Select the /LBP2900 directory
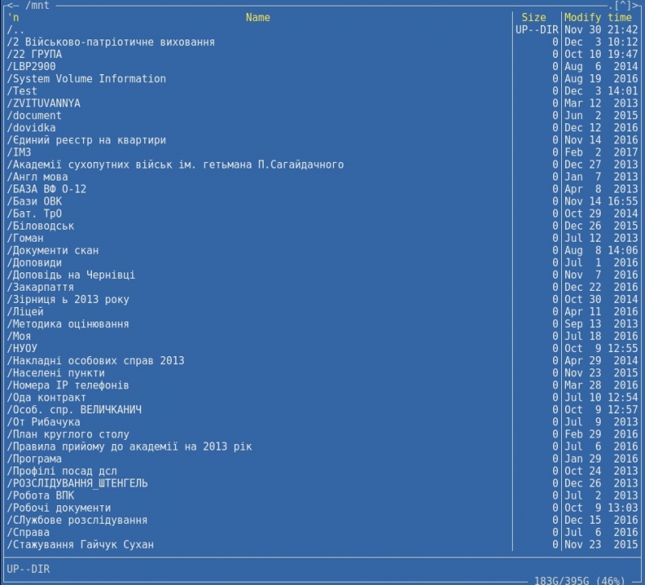The height and width of the screenshot is (585, 645). [33, 66]
